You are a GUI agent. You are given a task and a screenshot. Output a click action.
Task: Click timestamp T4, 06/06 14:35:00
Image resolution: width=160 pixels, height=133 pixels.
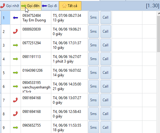click(x=67, y=84)
